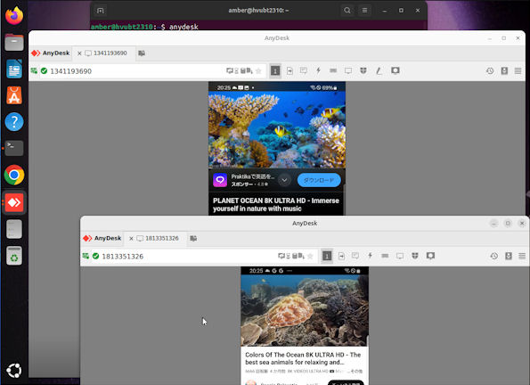The height and width of the screenshot is (385, 530).
Task: Click monitor 1 icon in 1341193690 session toolbar
Action: 275,70
